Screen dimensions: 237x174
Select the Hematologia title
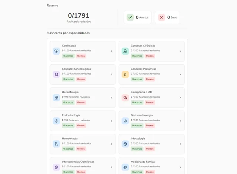click(70, 139)
